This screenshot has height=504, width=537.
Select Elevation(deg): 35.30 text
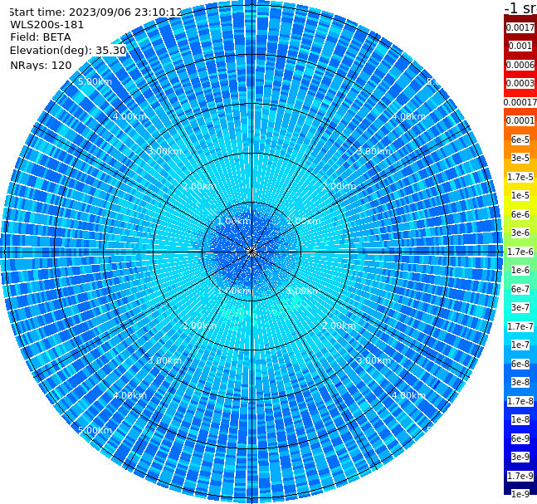coord(68,51)
